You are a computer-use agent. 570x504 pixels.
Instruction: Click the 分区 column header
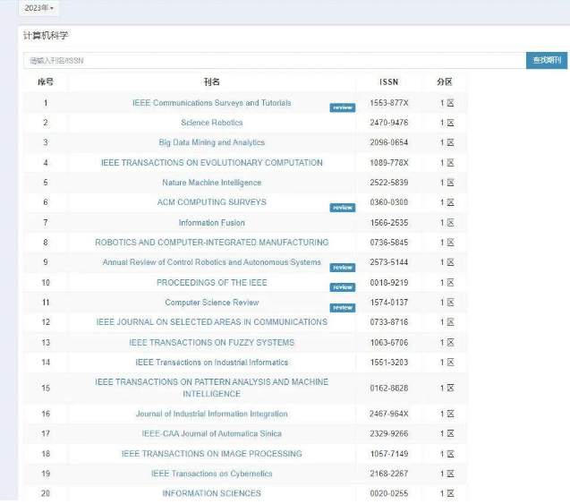pyautogui.click(x=445, y=81)
